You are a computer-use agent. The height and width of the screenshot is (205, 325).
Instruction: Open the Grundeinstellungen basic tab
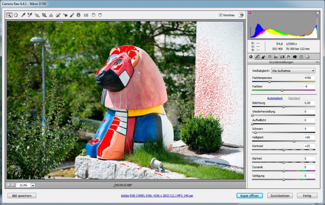(251, 57)
